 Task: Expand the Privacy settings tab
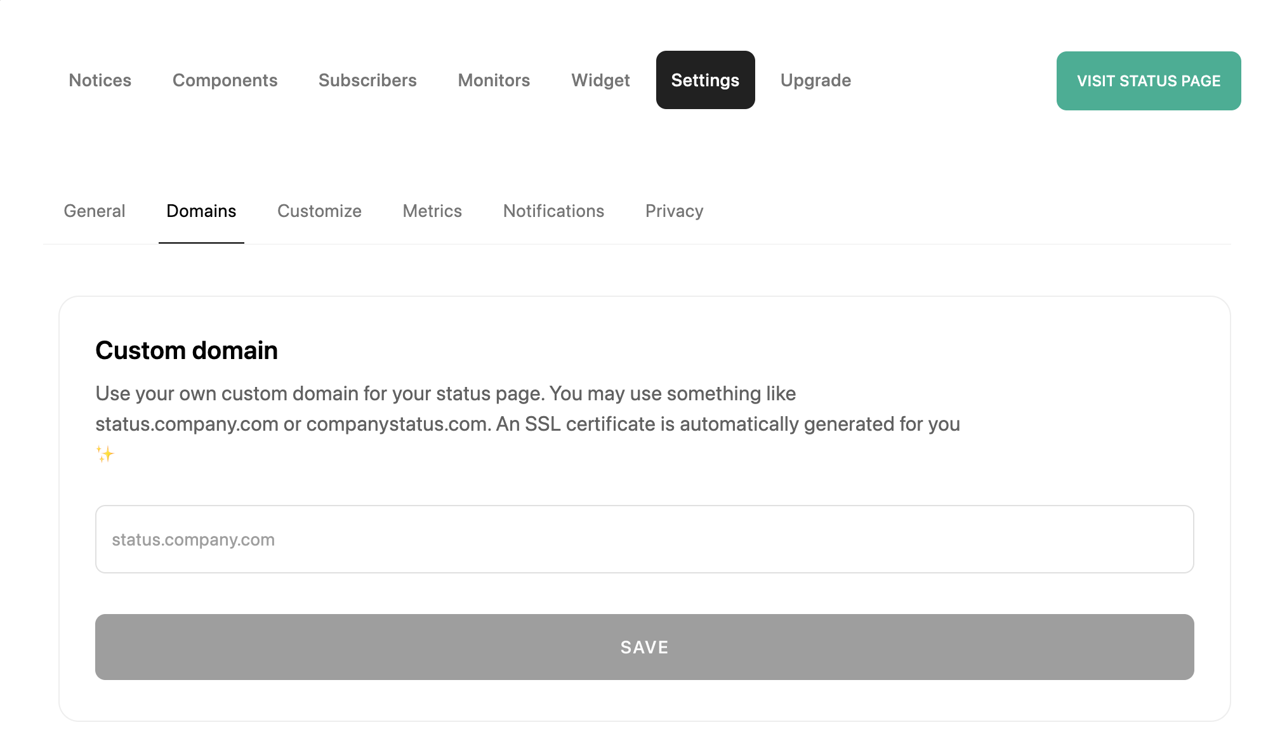click(x=675, y=211)
